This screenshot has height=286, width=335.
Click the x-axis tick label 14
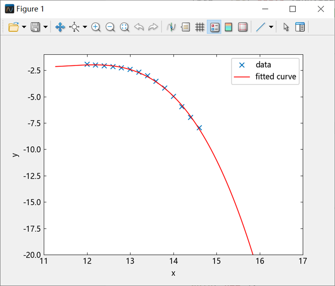[174, 261]
